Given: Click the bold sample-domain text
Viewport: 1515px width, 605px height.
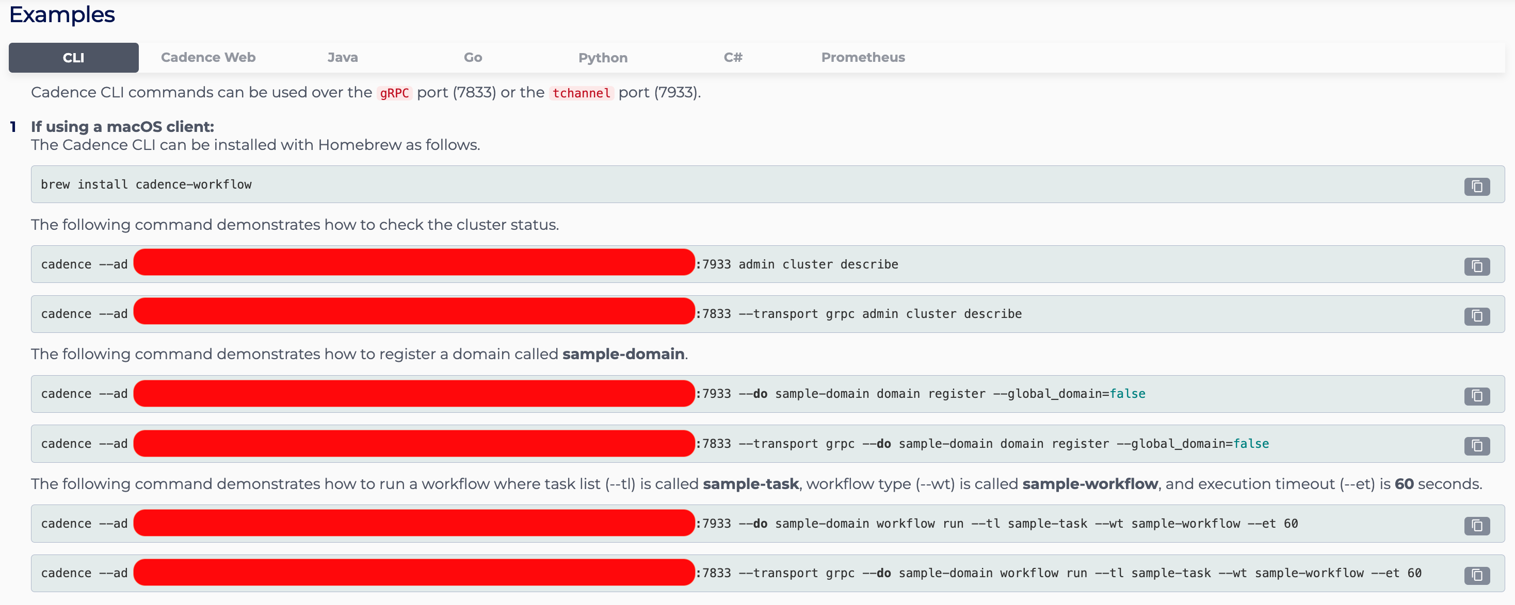Looking at the screenshot, I should pos(623,354).
